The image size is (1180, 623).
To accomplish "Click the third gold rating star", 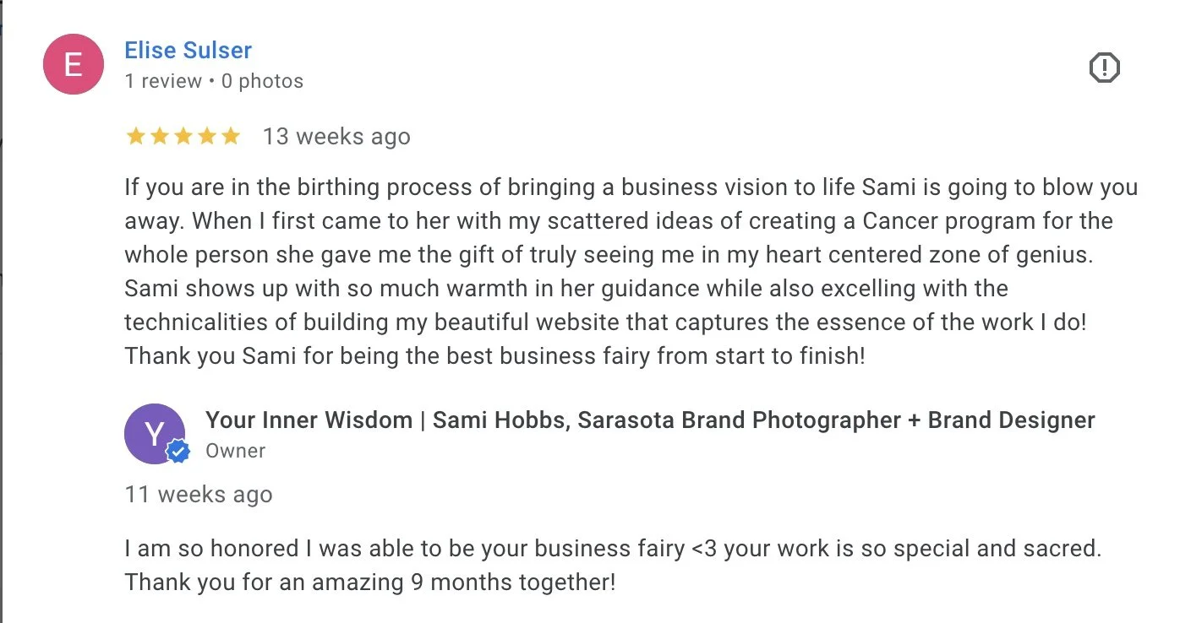I will (x=183, y=136).
